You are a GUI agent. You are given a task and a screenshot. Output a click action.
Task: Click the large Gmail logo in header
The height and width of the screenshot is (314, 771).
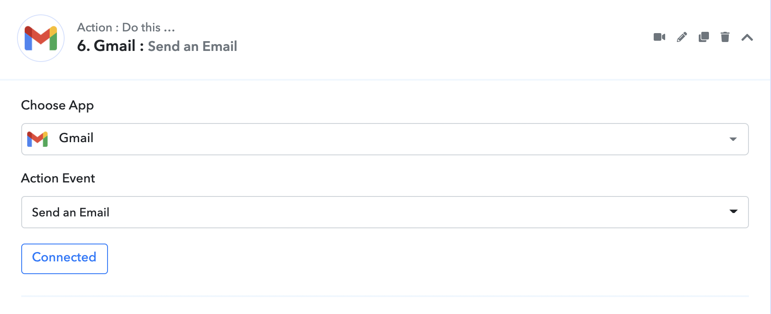click(41, 38)
